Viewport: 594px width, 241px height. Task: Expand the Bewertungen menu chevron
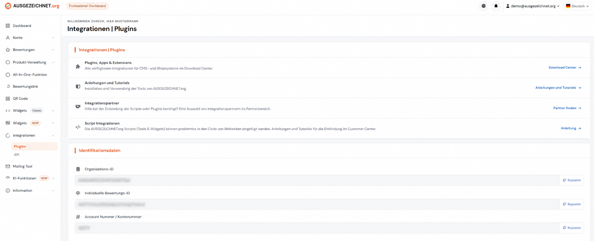click(x=53, y=50)
